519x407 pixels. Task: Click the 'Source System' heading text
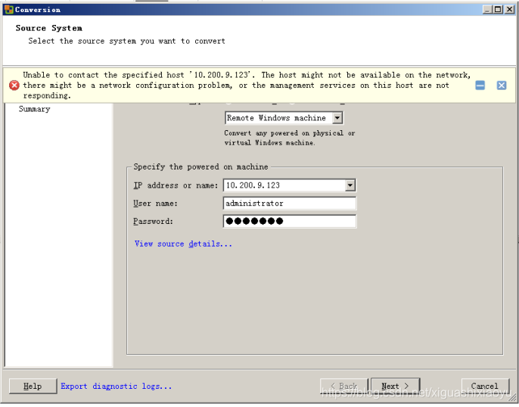(x=49, y=29)
